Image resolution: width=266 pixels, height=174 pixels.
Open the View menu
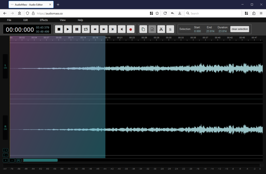tap(63, 20)
